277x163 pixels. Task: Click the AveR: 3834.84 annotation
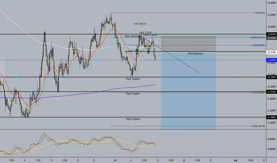[140, 24]
